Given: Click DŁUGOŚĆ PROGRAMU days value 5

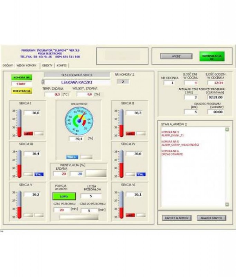Looking at the screenshot, I should tap(191, 112).
